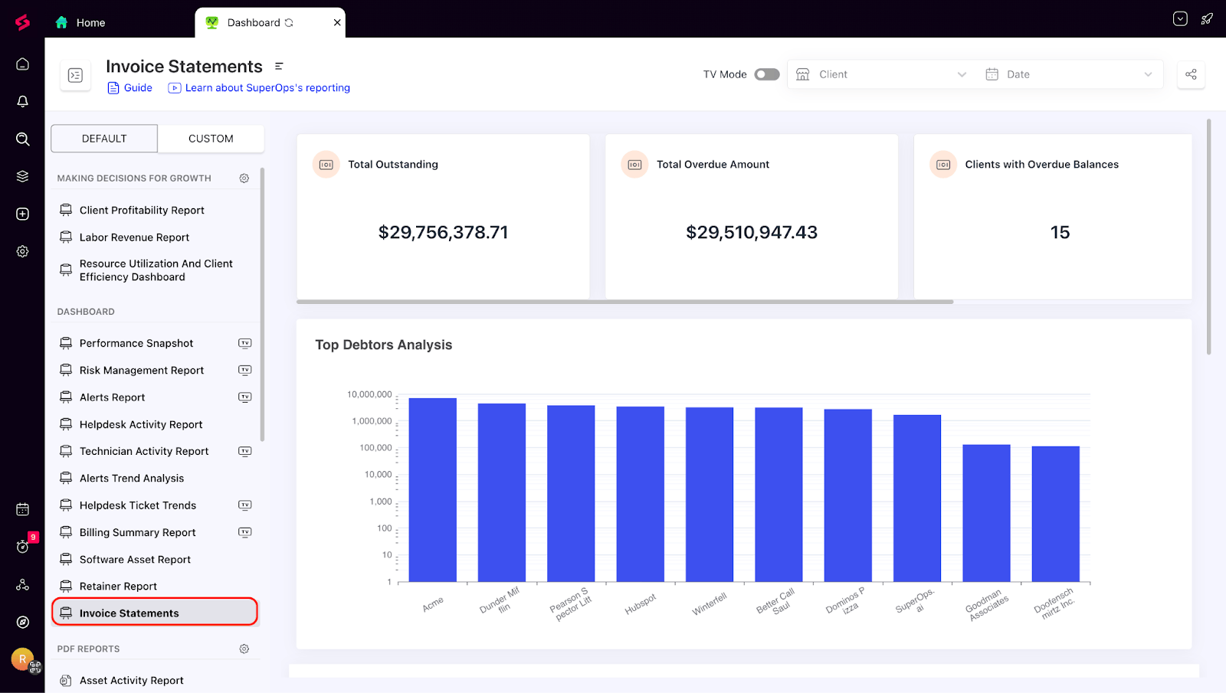1226x693 pixels.
Task: Click the Total Outstanding card icon
Action: coord(326,165)
